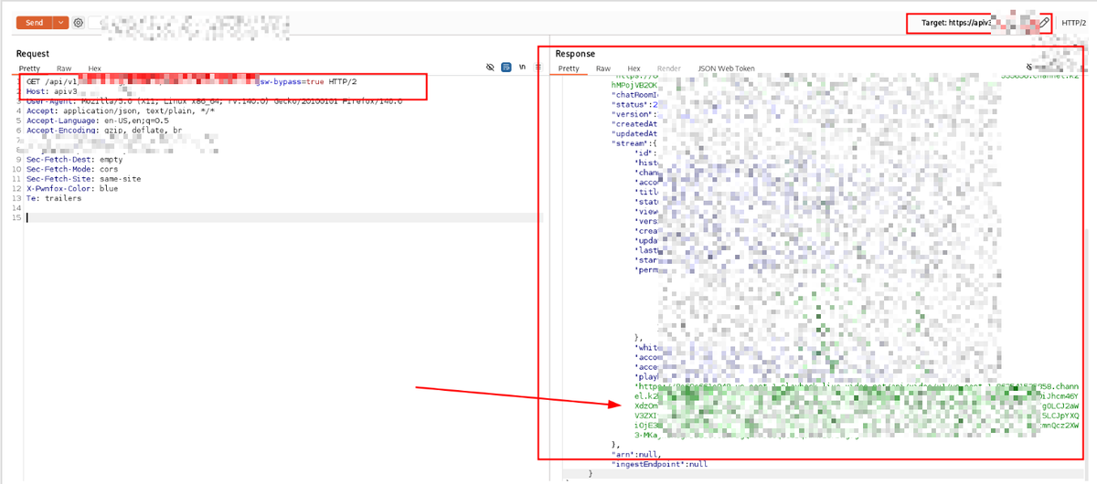Click "ingestEndpoint":null line in Response
1097x484 pixels.
659,464
